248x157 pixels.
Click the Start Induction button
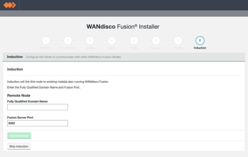pyautogui.click(x=19, y=136)
